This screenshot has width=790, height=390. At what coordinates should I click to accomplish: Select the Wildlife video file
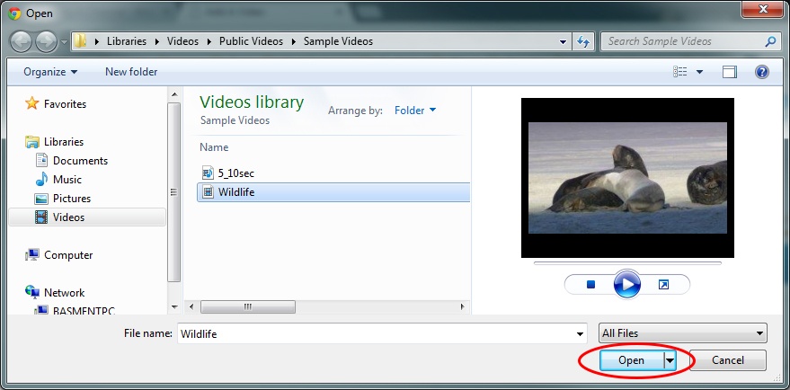[x=333, y=192]
